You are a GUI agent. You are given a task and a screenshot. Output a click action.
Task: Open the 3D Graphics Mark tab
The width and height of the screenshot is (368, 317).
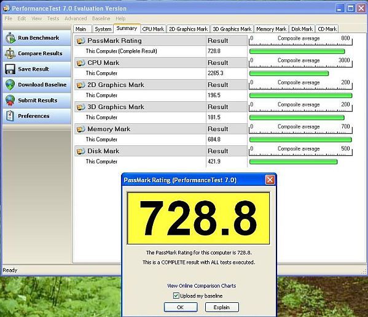[x=232, y=29]
